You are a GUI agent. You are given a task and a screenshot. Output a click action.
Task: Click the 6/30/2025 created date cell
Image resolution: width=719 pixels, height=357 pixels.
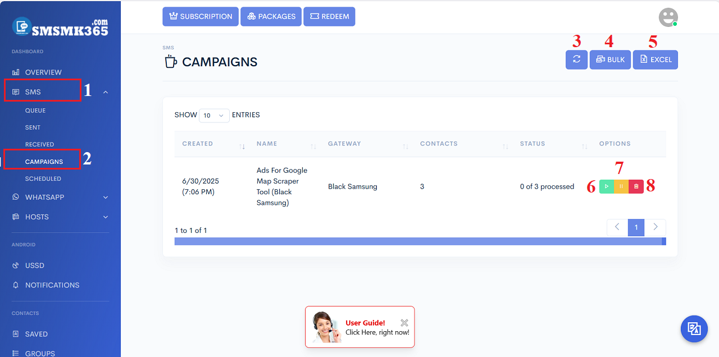pos(201,186)
